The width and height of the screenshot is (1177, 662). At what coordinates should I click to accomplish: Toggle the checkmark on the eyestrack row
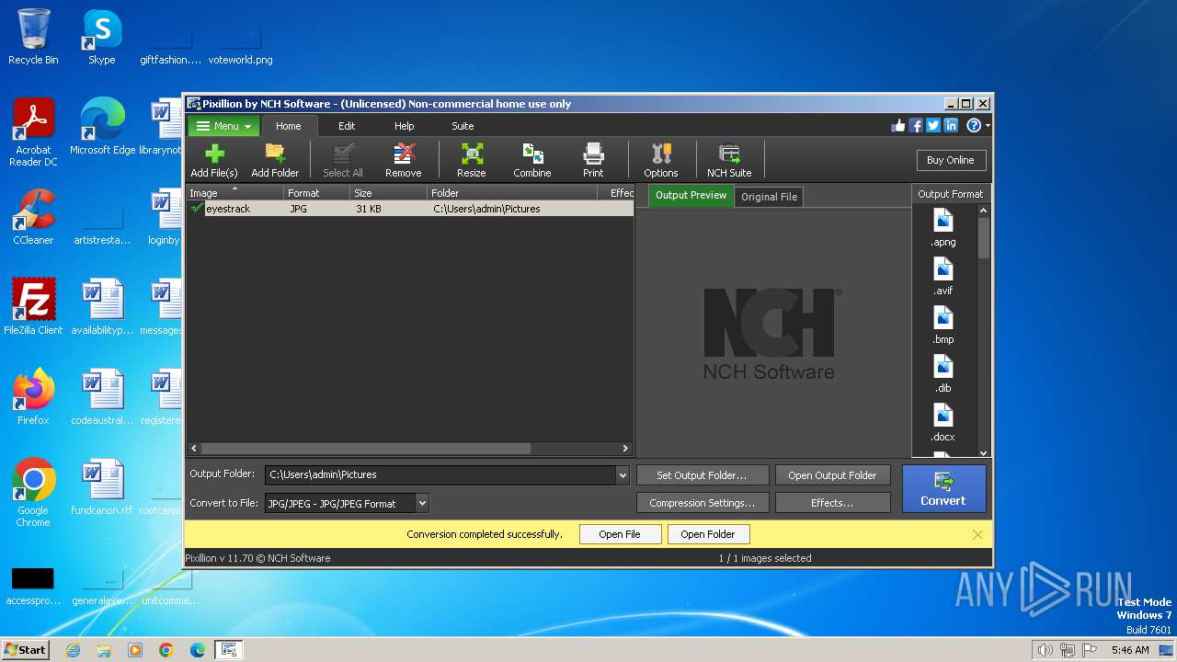[197, 209]
